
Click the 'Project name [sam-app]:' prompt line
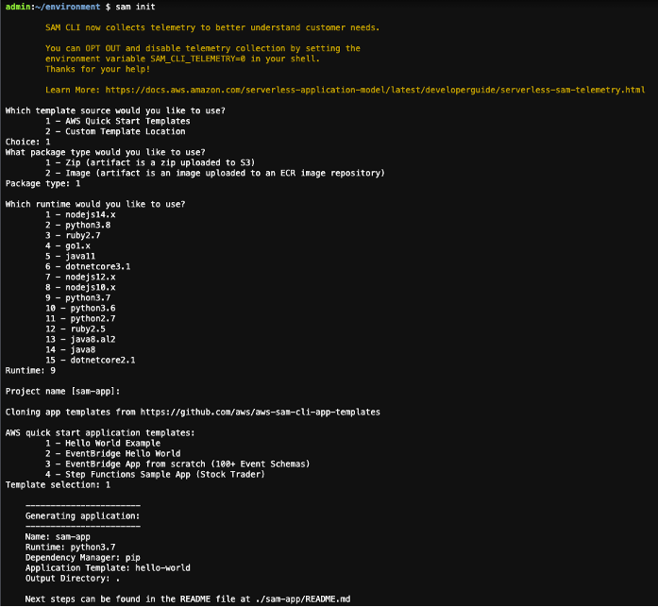coord(62,392)
